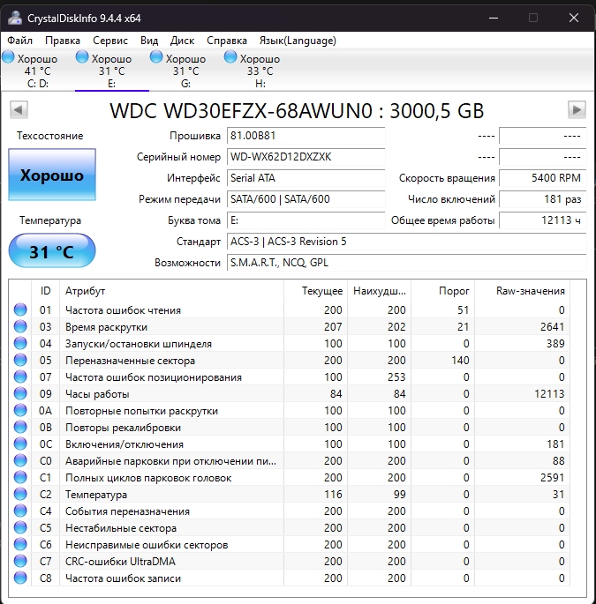Click raw value 2591 in head parking row

[x=552, y=477]
